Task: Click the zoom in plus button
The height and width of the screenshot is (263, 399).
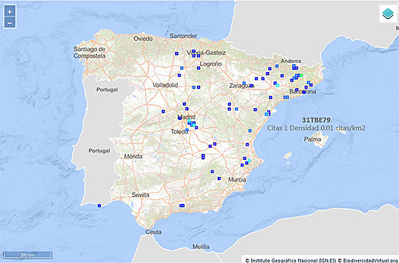Action: coord(10,12)
